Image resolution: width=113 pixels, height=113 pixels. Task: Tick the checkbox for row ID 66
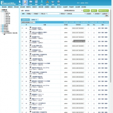(22, 28)
